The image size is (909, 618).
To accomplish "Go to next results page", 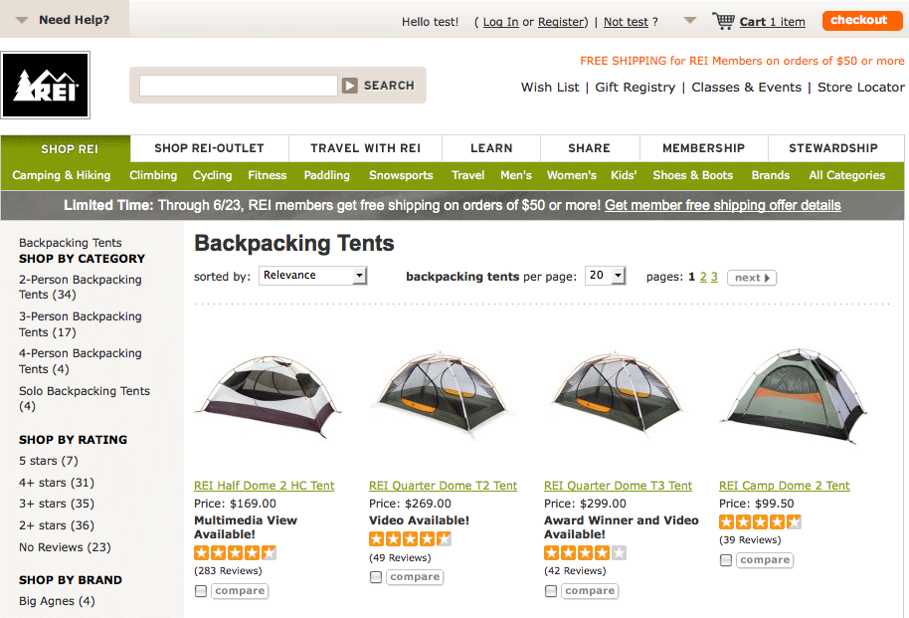I will 752,278.
